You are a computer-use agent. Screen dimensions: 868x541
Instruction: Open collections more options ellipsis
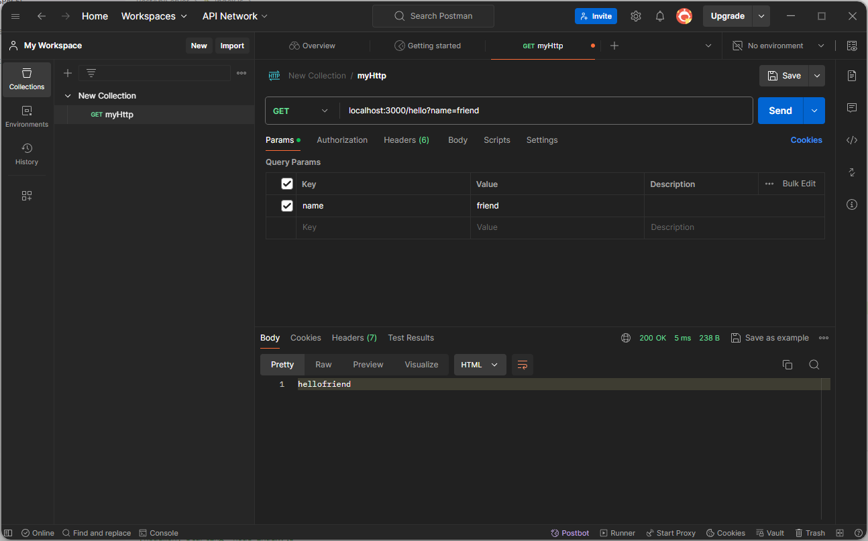click(x=241, y=73)
